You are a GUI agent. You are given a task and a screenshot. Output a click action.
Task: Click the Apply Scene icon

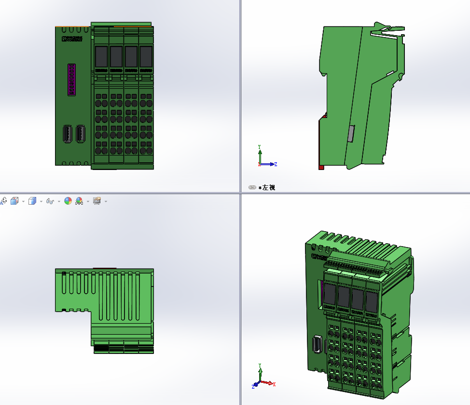pyautogui.click(x=79, y=201)
